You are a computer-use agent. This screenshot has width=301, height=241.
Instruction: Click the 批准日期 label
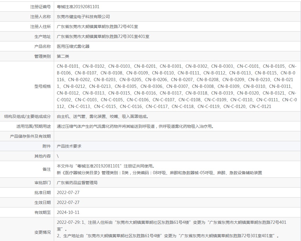pyautogui.click(x=43, y=193)
